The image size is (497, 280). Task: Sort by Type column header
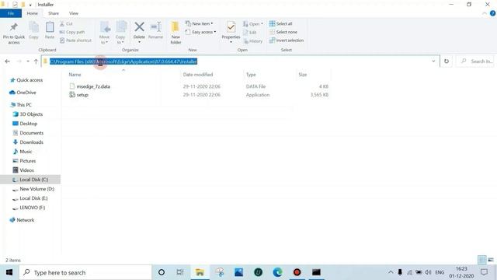point(251,75)
